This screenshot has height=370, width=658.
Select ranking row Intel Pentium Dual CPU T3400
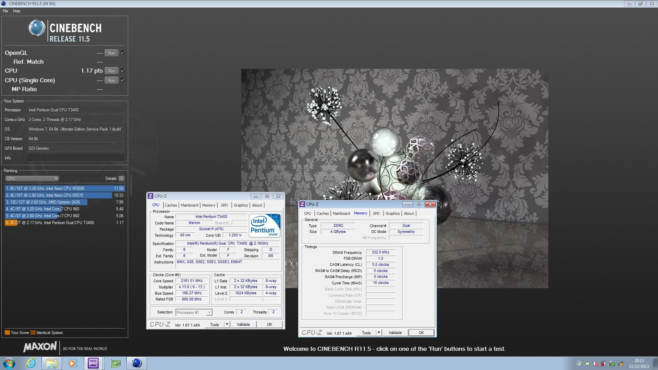click(64, 223)
